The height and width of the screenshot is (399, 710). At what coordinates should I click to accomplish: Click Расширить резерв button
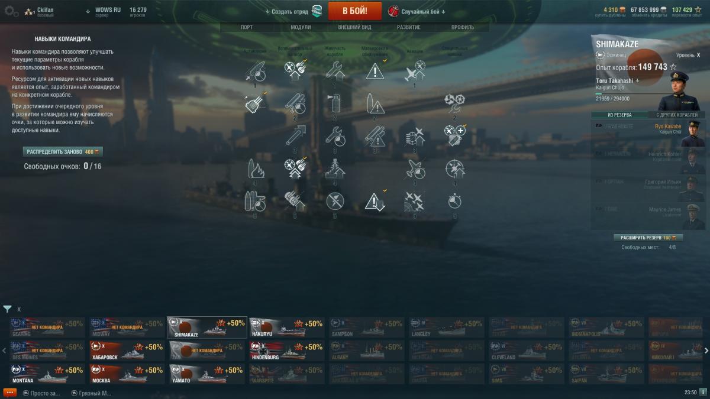[648, 238]
